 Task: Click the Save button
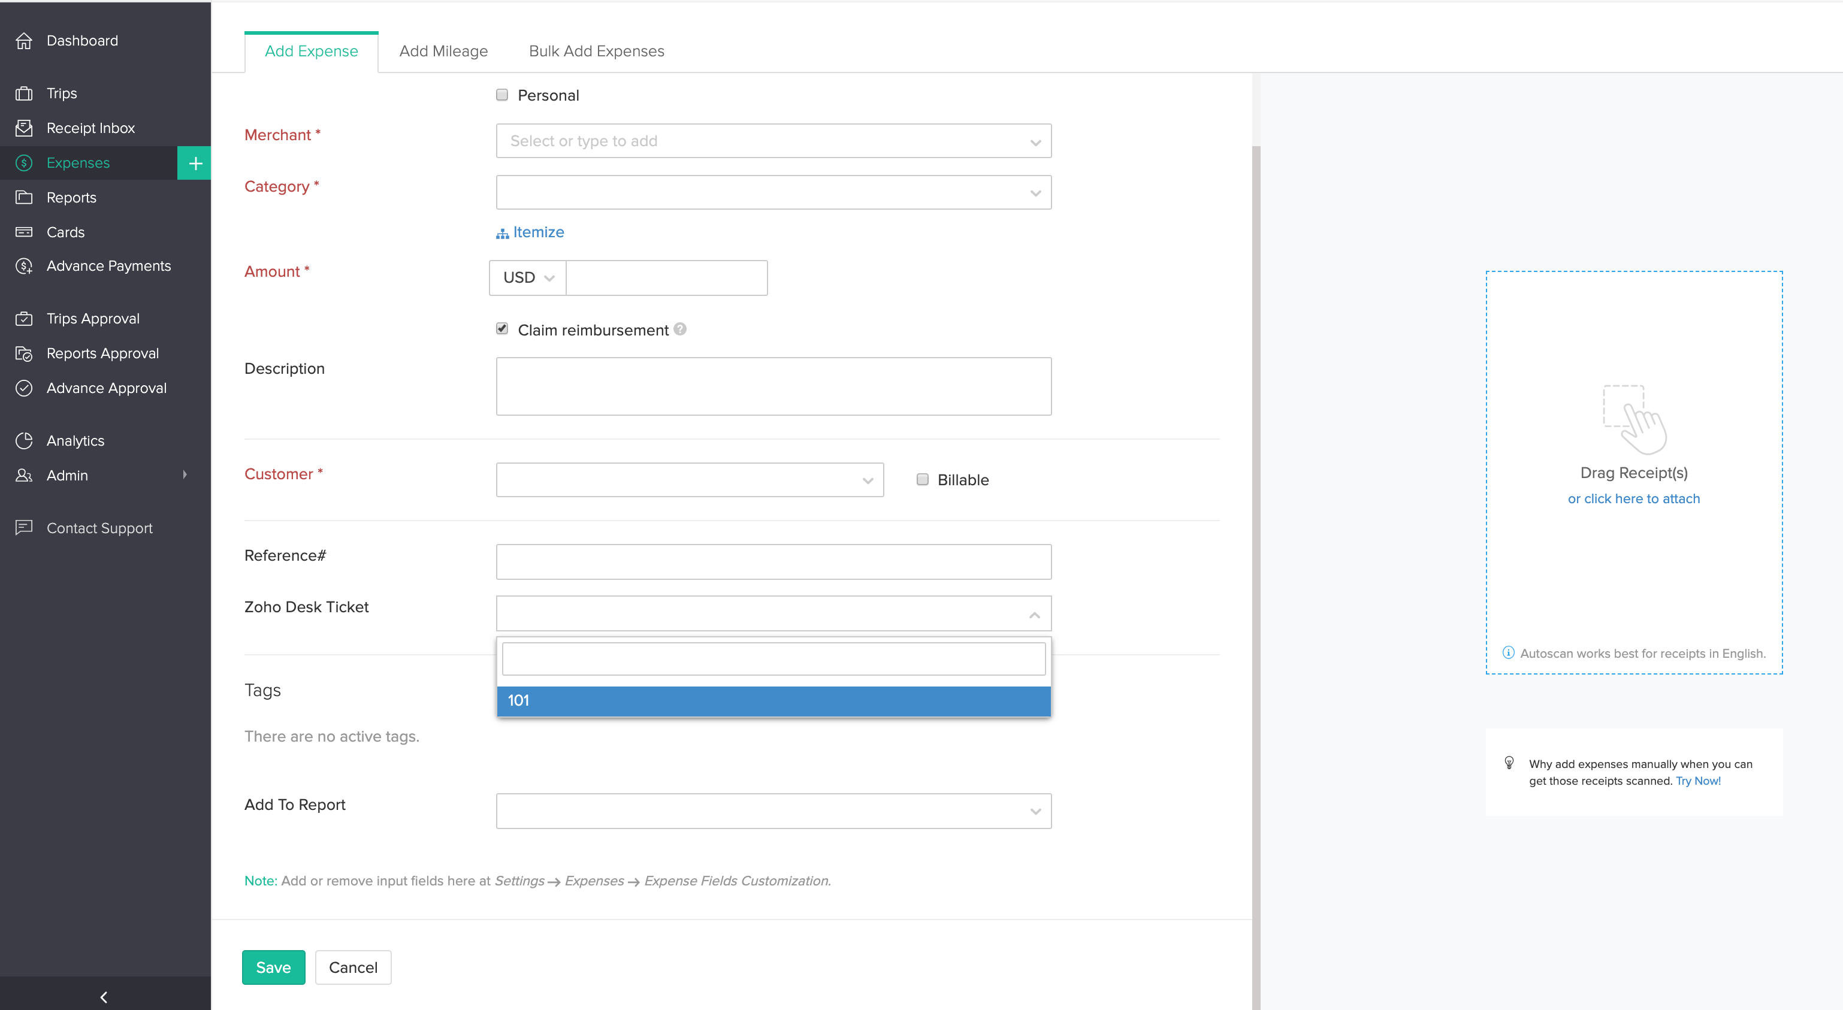[x=273, y=967]
